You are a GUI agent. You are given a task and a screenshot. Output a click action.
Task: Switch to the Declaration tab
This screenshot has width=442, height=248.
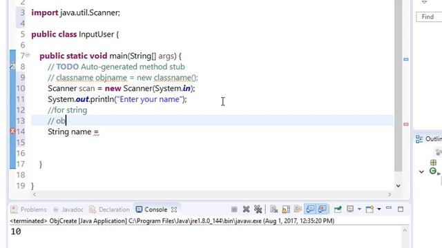pyautogui.click(x=109, y=209)
